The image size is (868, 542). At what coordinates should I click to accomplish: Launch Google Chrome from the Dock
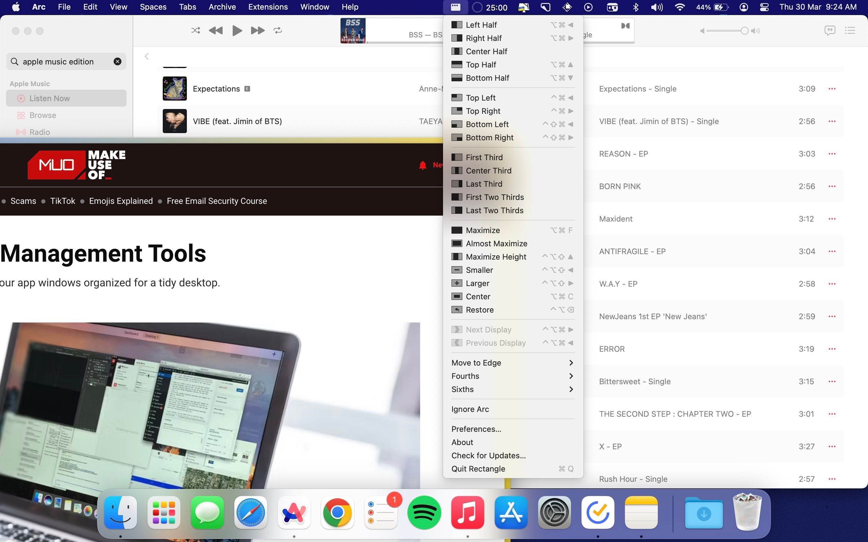tap(338, 512)
